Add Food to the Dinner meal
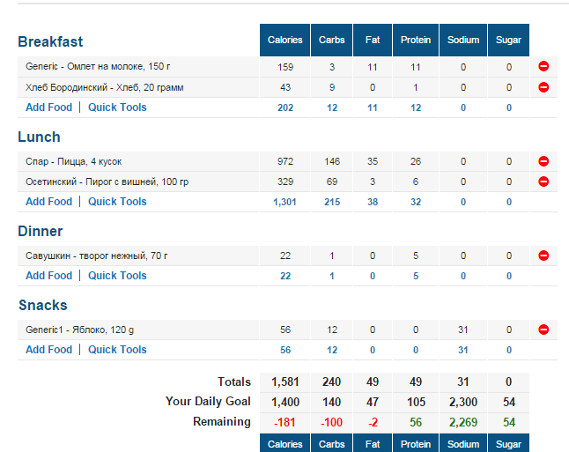This screenshot has width=569, height=452. pos(48,276)
